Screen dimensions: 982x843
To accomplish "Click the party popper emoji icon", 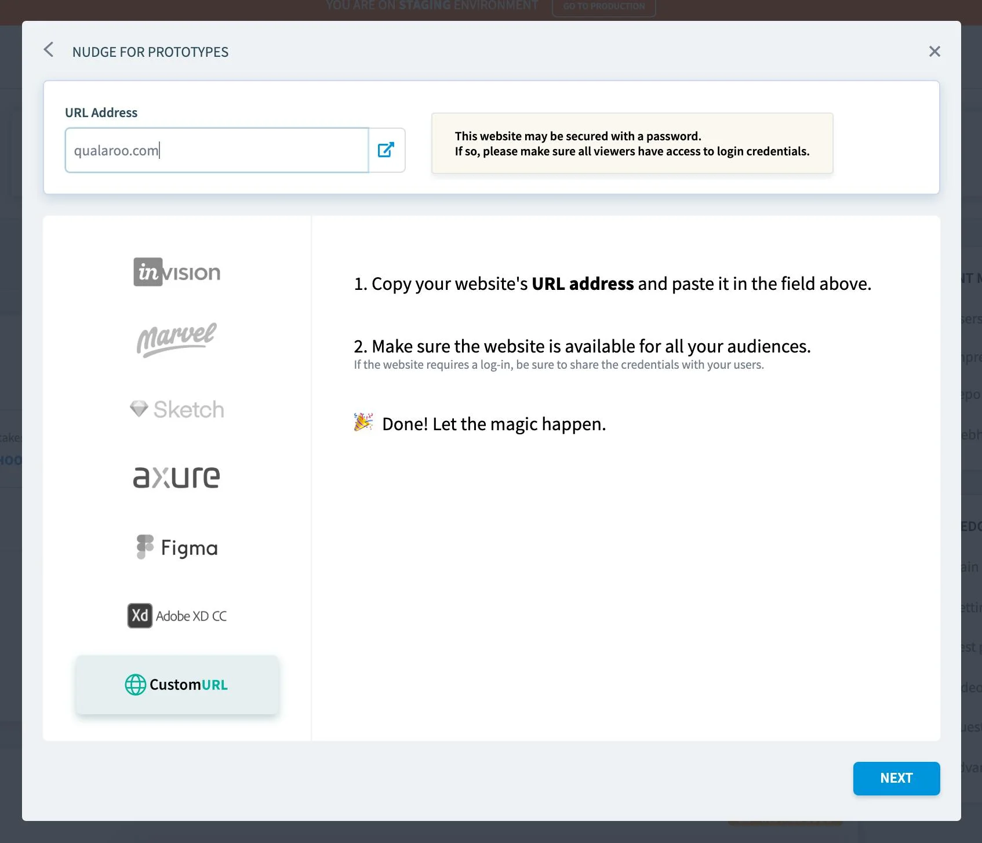I will 363,422.
